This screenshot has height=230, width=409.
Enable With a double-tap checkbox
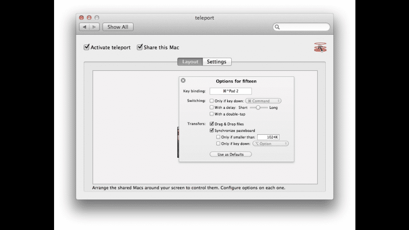(x=212, y=114)
